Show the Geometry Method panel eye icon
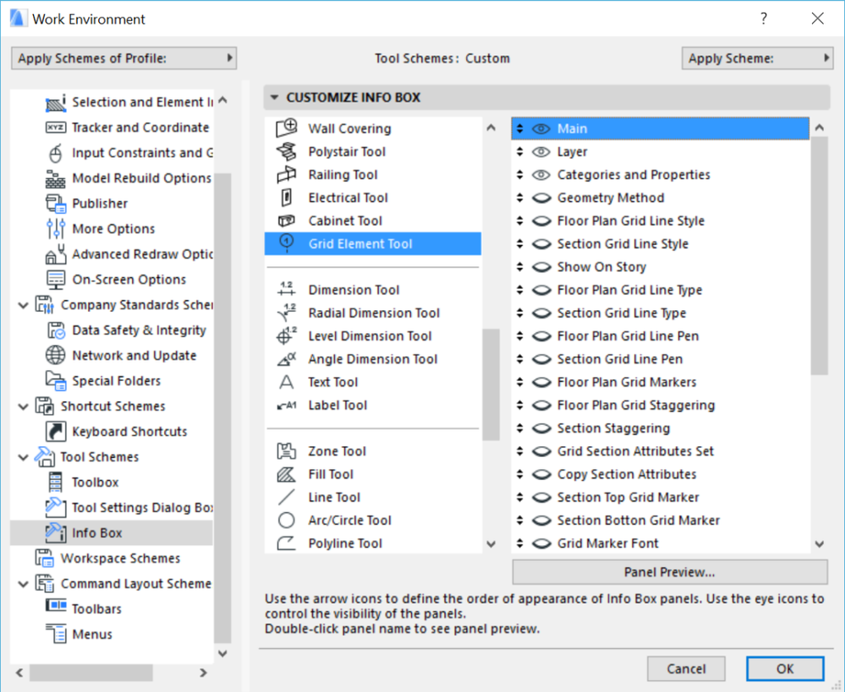 coord(541,198)
